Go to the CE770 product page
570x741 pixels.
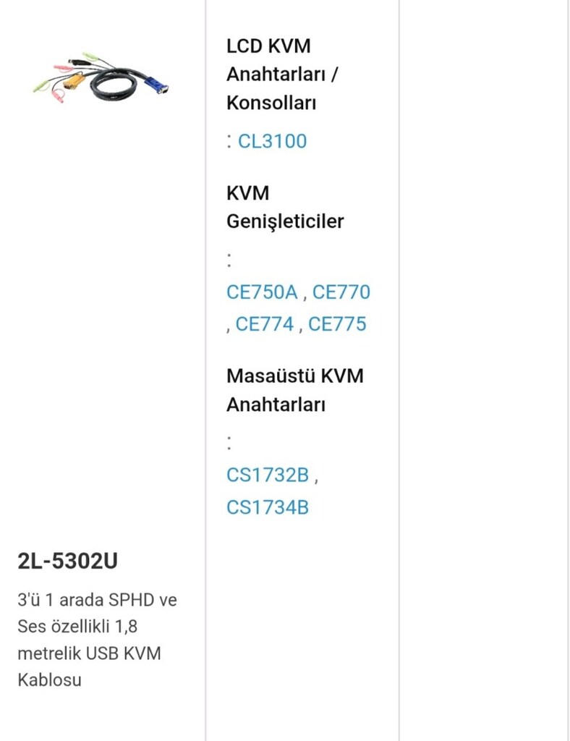pyautogui.click(x=341, y=292)
